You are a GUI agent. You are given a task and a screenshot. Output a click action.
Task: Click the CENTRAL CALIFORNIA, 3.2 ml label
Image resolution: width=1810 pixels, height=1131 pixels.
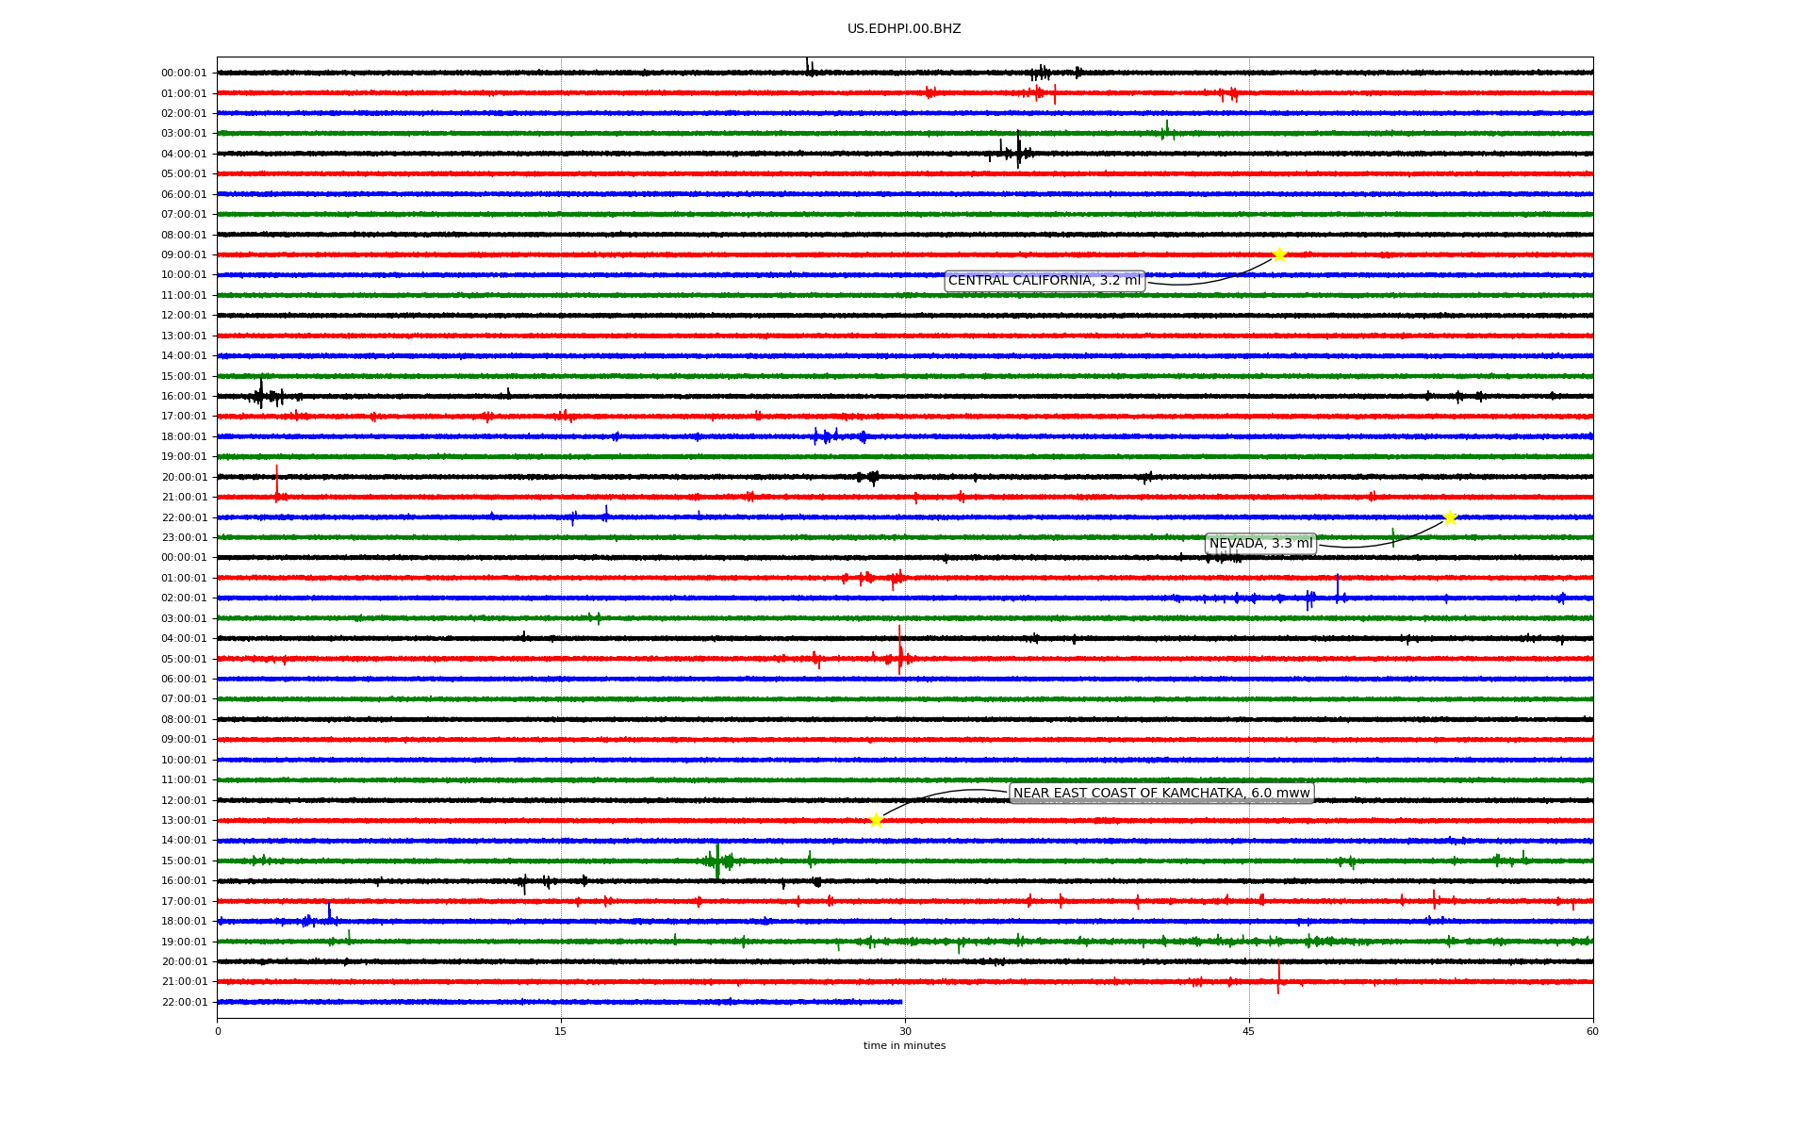pos(1044,281)
